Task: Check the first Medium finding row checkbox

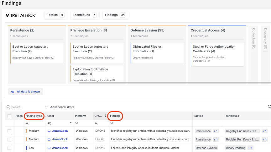Action: coord(9,131)
